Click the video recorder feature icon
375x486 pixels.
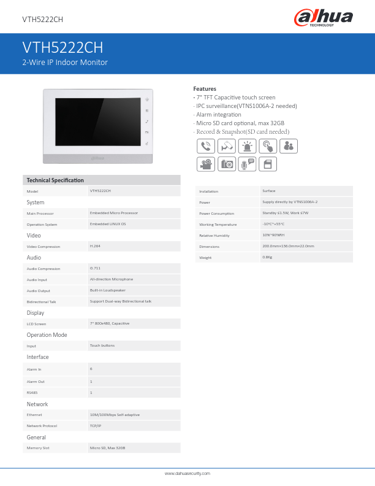click(206, 164)
